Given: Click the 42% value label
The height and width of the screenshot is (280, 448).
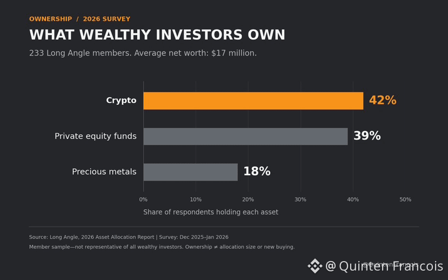Looking at the screenshot, I should click(383, 101).
